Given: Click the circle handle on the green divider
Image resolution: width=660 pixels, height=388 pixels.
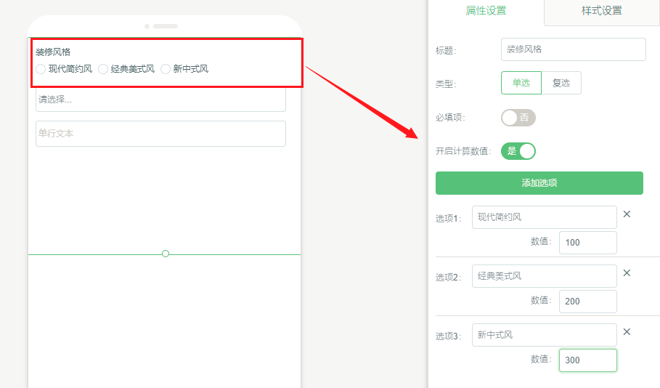Looking at the screenshot, I should (166, 254).
